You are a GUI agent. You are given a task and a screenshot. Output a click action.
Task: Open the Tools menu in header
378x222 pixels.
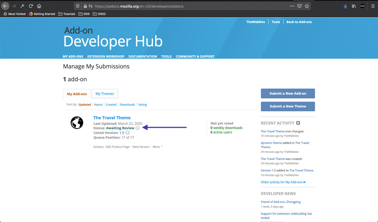tap(276, 22)
